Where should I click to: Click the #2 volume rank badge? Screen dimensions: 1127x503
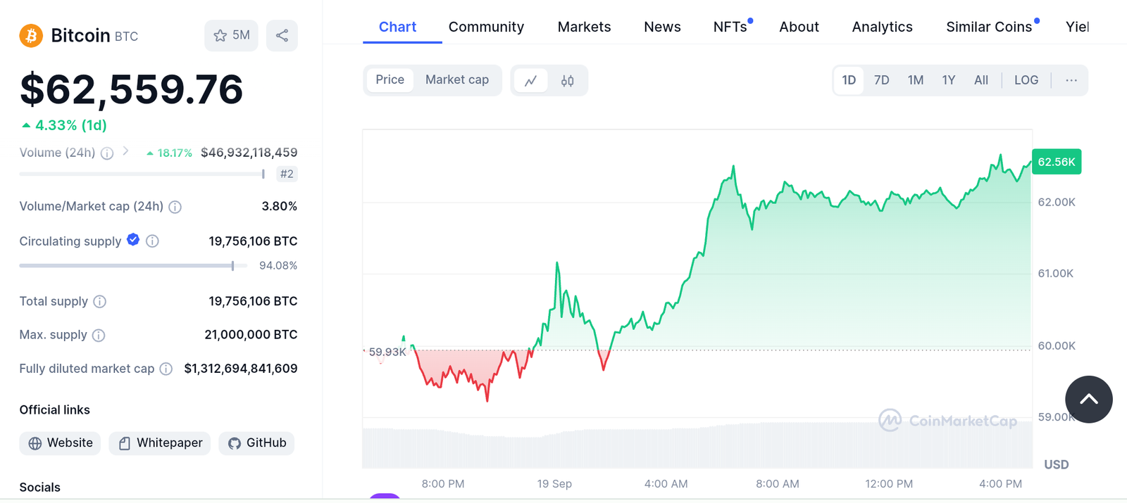pos(287,174)
